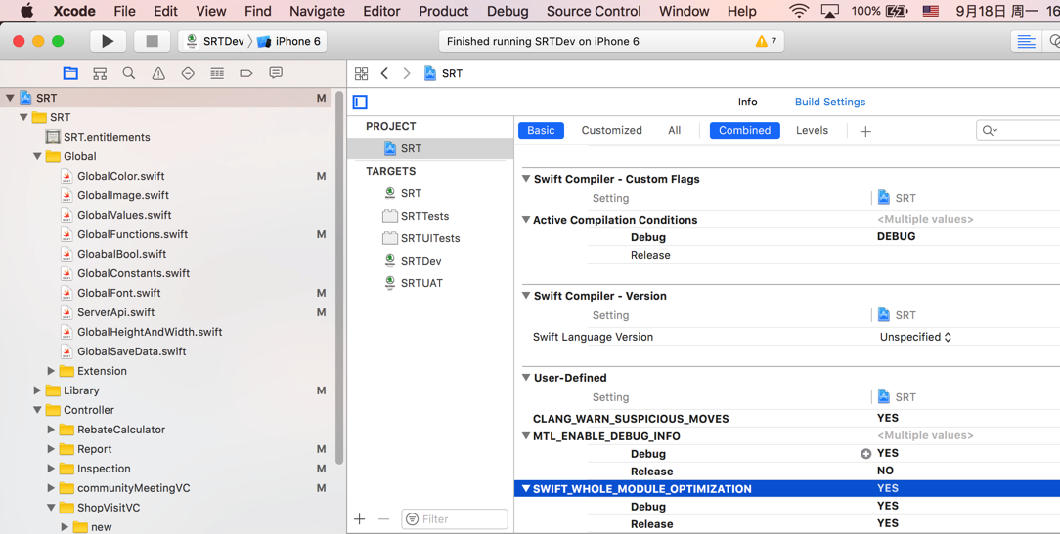Go back with the left chevron
This screenshot has width=1060, height=534.
384,73
